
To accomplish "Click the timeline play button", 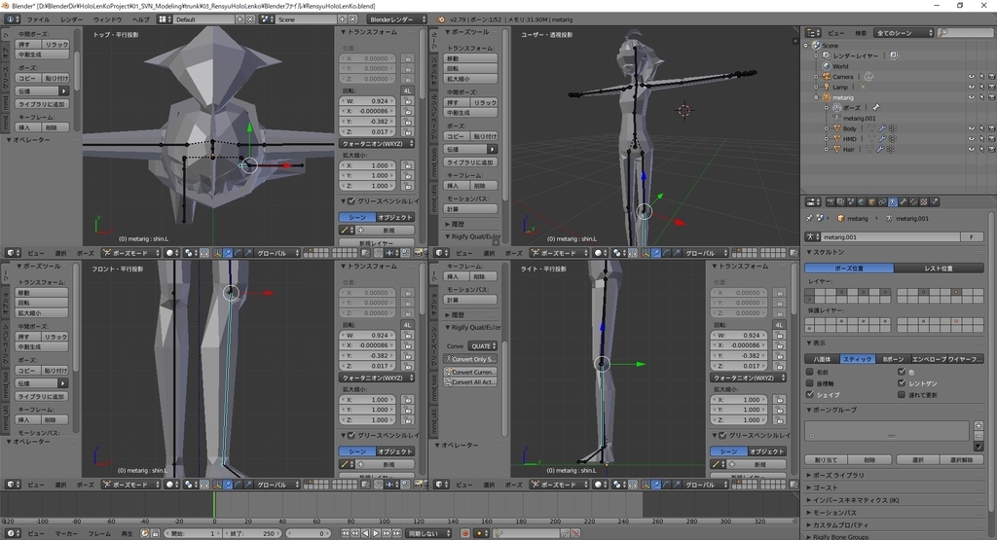I will click(376, 533).
